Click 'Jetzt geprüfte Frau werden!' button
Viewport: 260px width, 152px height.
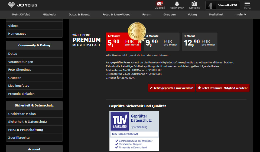click(x=171, y=88)
